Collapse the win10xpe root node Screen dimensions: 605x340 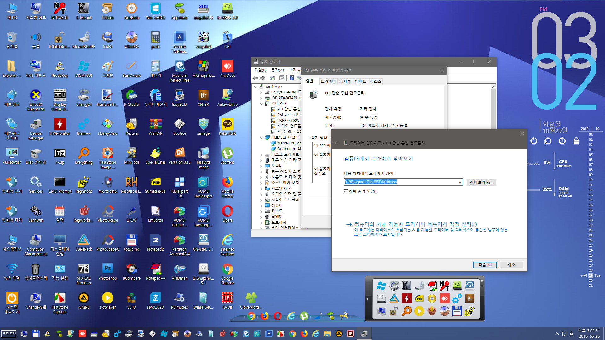pos(255,87)
